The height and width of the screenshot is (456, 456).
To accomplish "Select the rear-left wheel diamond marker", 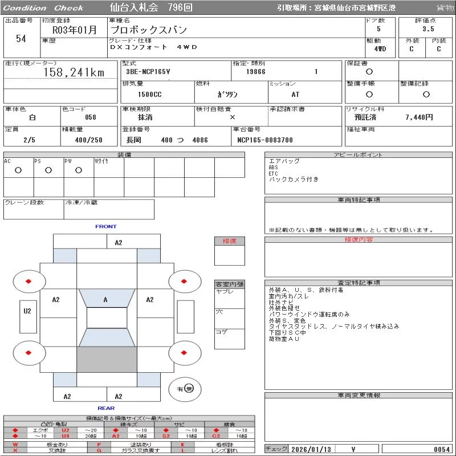I will (x=29, y=353).
